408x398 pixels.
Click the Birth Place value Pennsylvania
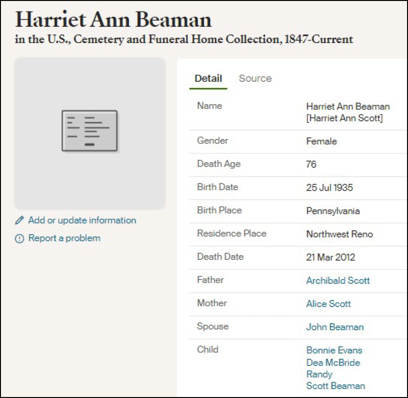click(333, 211)
